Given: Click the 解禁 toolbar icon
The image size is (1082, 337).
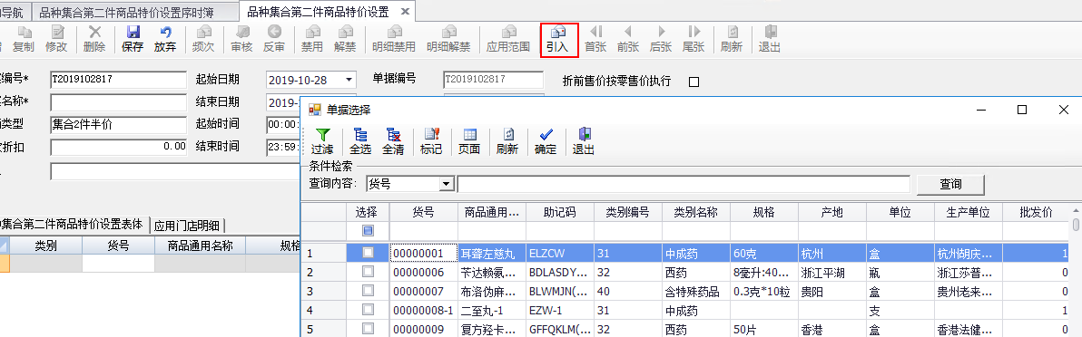Looking at the screenshot, I should (x=345, y=39).
